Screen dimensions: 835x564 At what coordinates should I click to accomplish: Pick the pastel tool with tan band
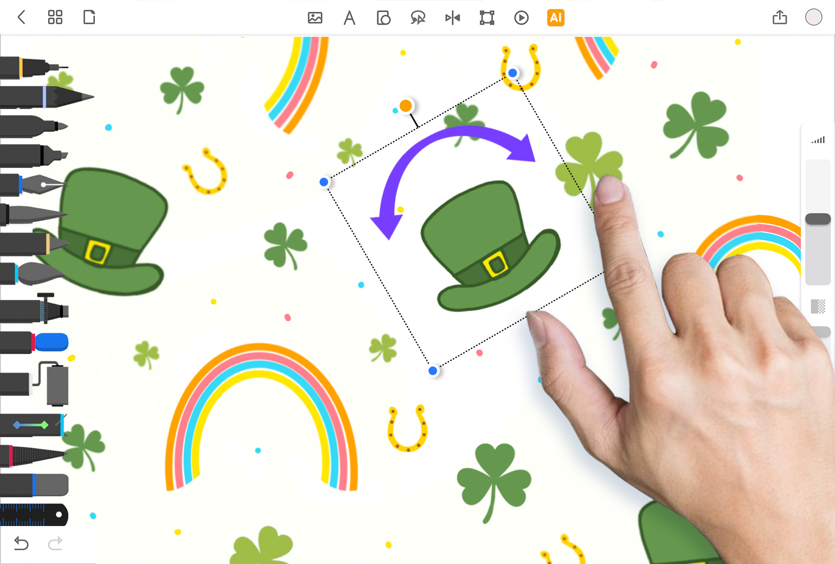tap(34, 244)
